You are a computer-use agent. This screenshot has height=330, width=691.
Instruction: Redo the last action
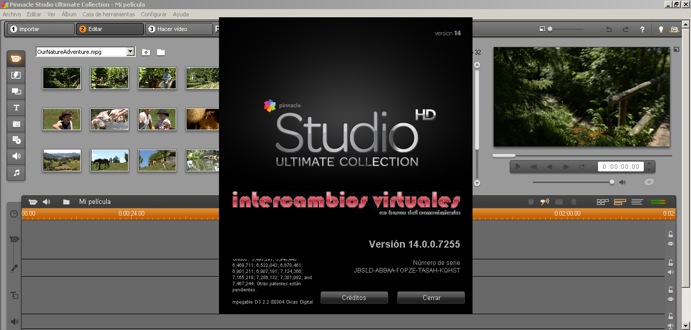[625, 29]
